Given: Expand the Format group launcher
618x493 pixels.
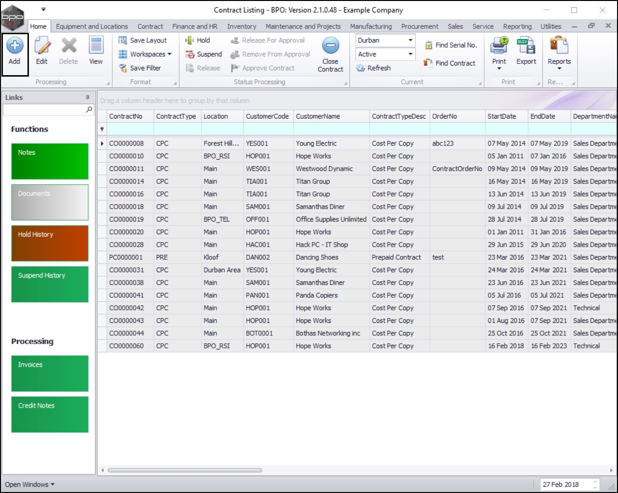Looking at the screenshot, I should coord(175,83).
